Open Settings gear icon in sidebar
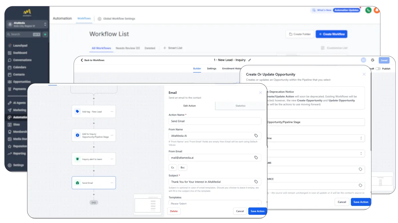Image resolution: width=398 pixels, height=223 pixels. tap(10, 165)
